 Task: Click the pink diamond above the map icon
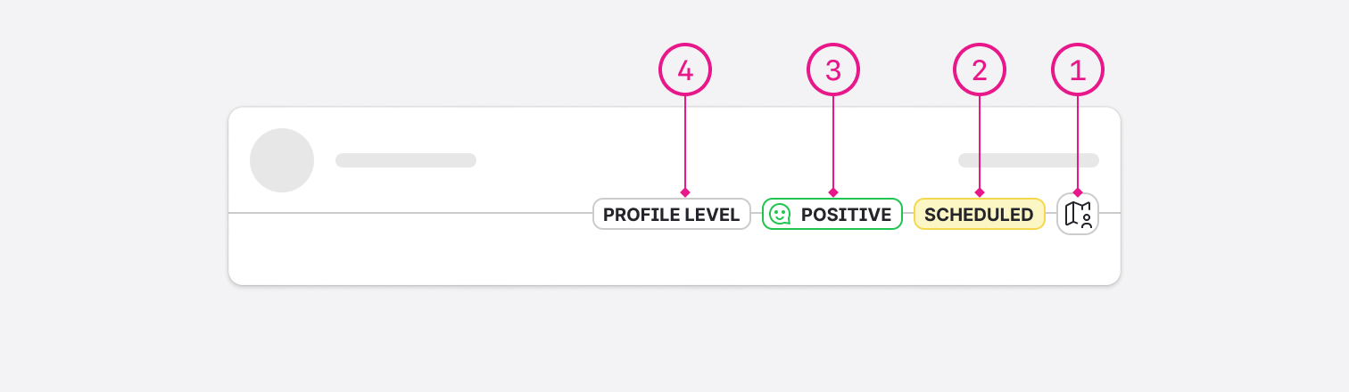(x=1078, y=192)
